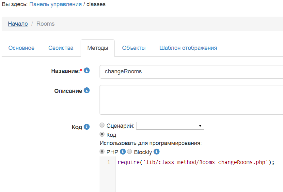The height and width of the screenshot is (192, 283).
Task: Click the Начало breadcrumb link
Action: pyautogui.click(x=18, y=24)
